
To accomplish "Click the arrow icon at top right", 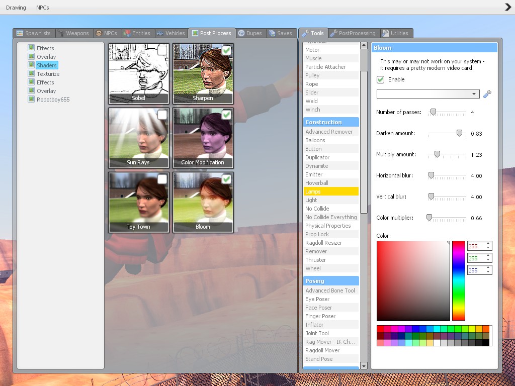I will click(x=508, y=7).
